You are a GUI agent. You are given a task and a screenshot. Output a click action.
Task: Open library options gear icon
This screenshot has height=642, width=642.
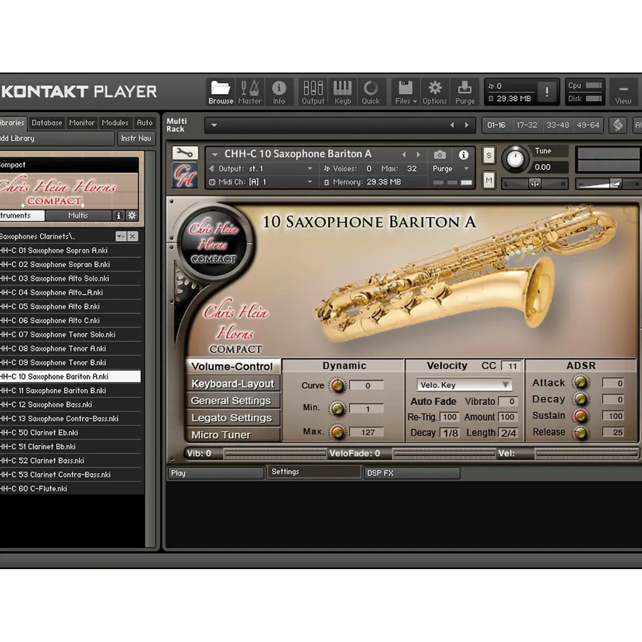[x=132, y=215]
